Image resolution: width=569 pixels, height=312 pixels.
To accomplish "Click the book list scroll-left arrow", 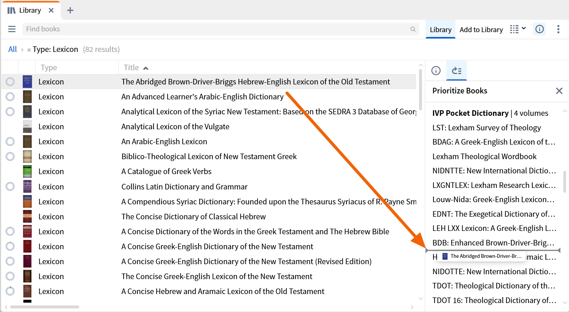I will (x=6, y=307).
